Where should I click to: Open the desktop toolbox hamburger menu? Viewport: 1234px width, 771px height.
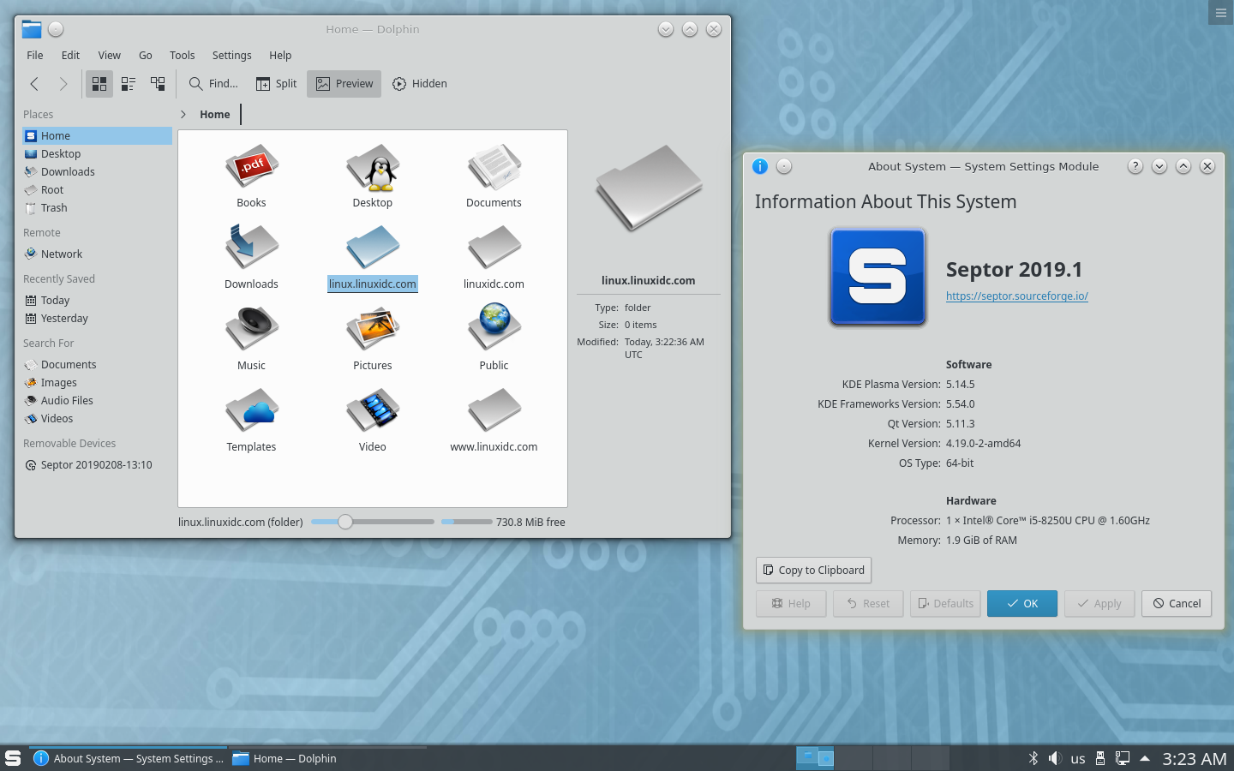click(x=1221, y=13)
